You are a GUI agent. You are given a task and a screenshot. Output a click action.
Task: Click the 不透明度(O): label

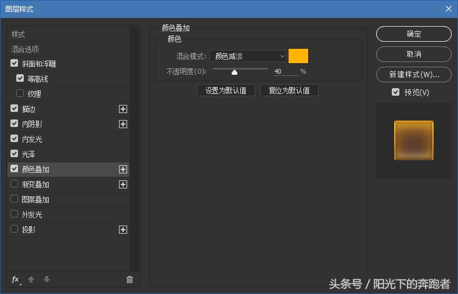[186, 71]
